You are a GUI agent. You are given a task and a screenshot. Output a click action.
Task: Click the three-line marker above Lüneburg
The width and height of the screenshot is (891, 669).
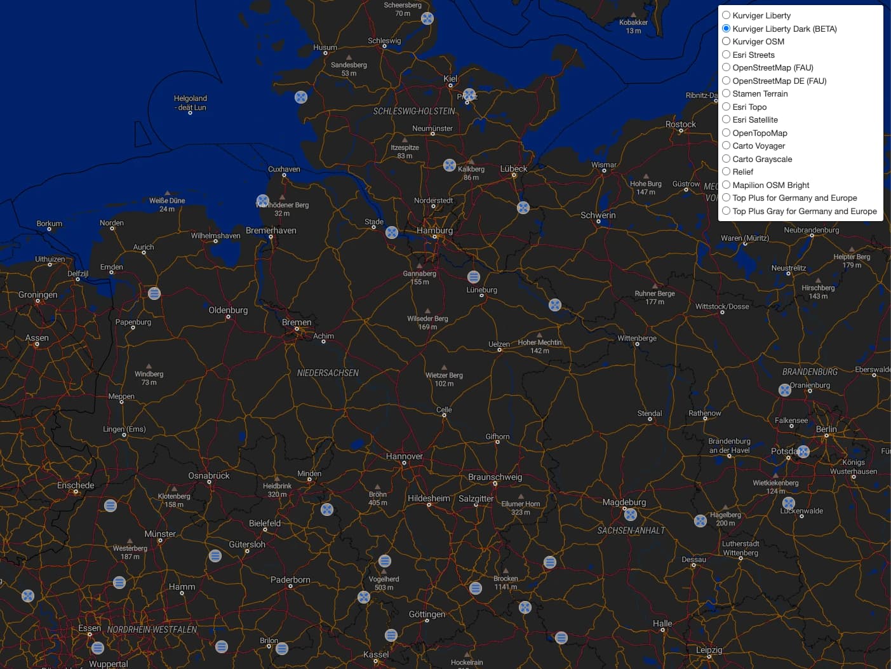[x=473, y=277]
